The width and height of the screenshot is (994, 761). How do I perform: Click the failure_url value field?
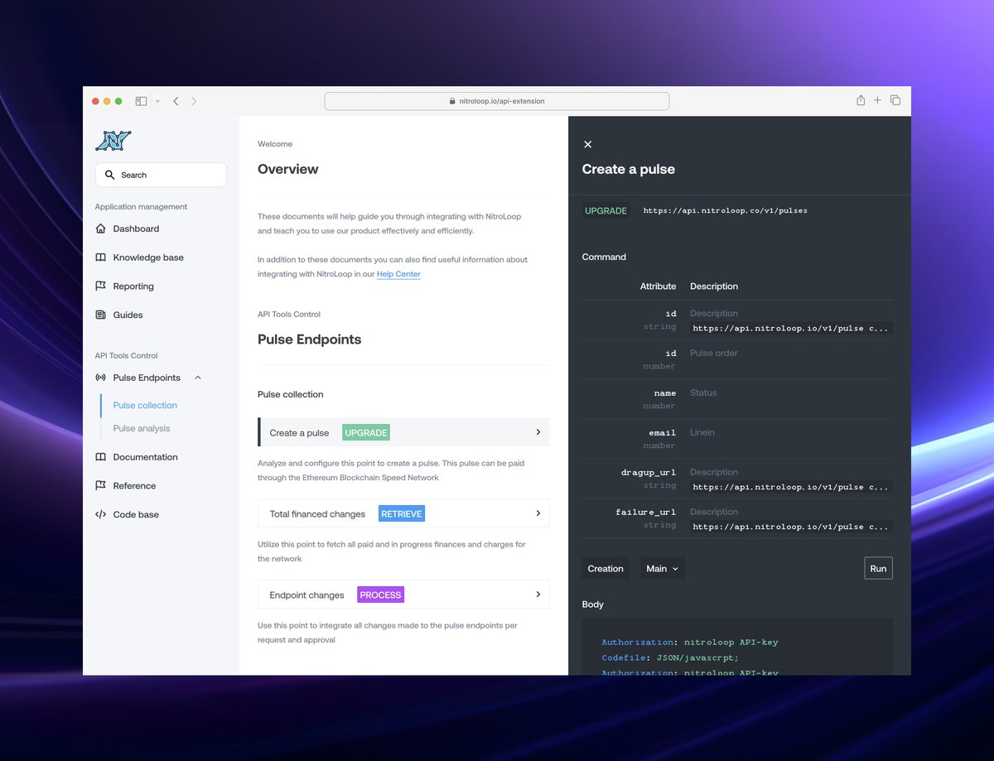[791, 527]
